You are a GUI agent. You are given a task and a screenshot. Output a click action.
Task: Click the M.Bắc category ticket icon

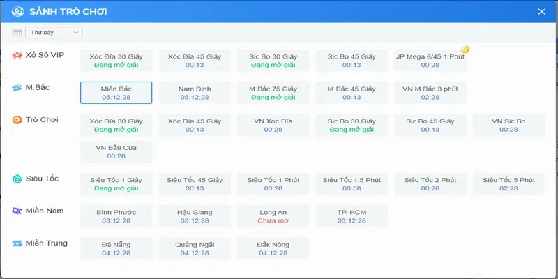17,88
